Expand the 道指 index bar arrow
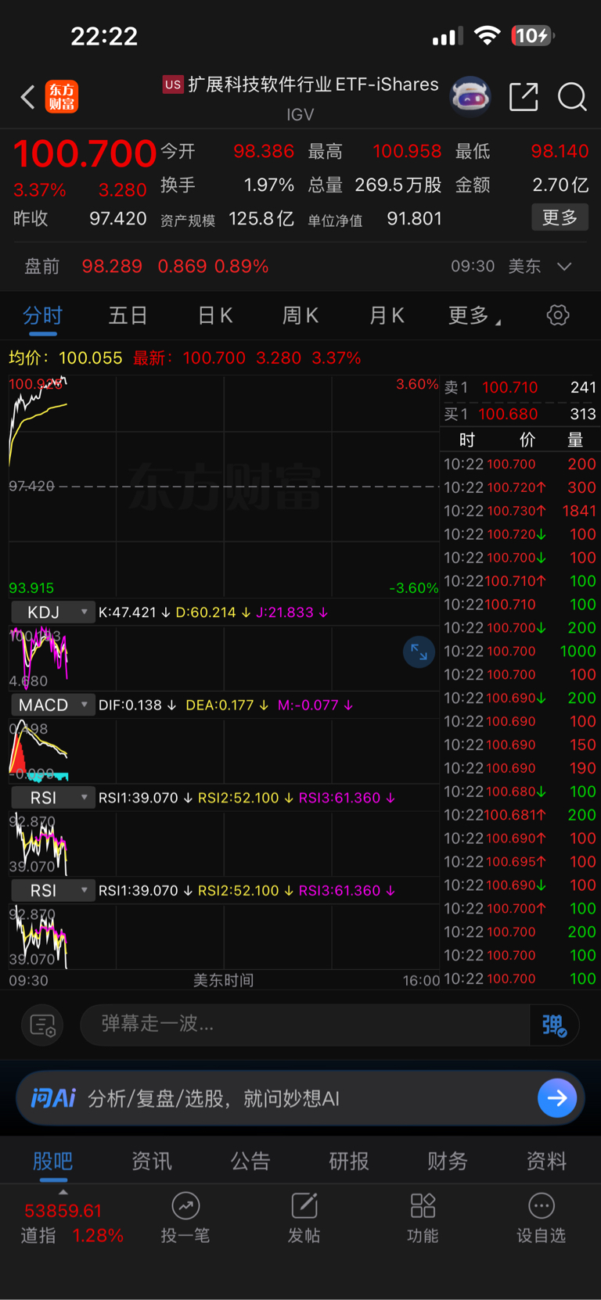Viewport: 601px width, 1300px height. coord(63,1192)
